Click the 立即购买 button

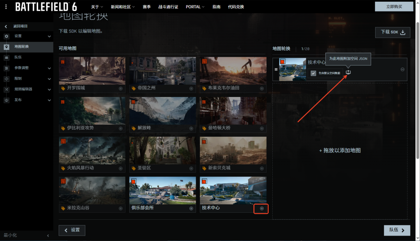(394, 7)
